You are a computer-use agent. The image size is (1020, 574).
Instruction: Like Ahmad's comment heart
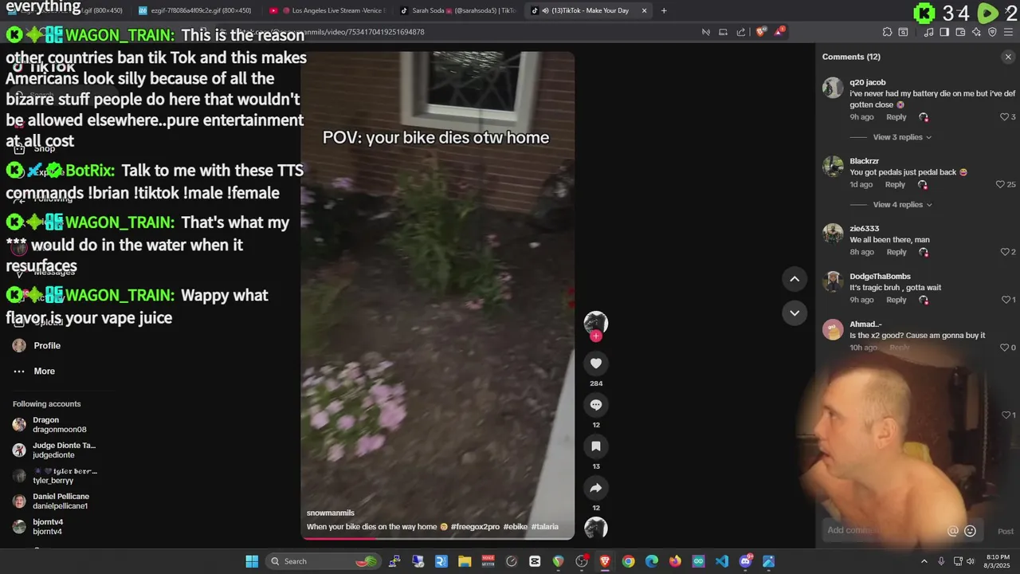(x=1005, y=348)
